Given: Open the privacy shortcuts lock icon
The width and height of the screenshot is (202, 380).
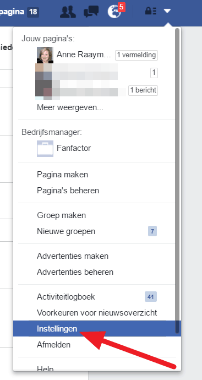Looking at the screenshot, I should tap(150, 11).
